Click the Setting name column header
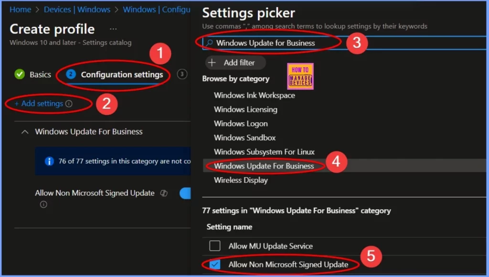 pyautogui.click(x=230, y=227)
